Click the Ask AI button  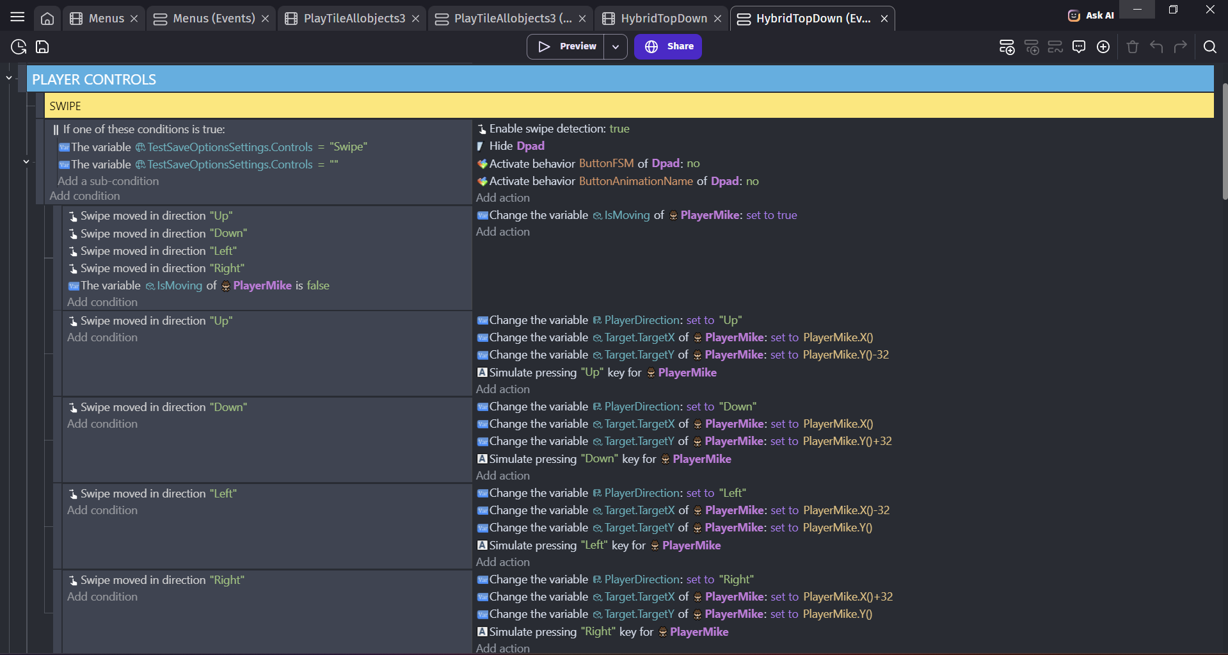tap(1091, 15)
